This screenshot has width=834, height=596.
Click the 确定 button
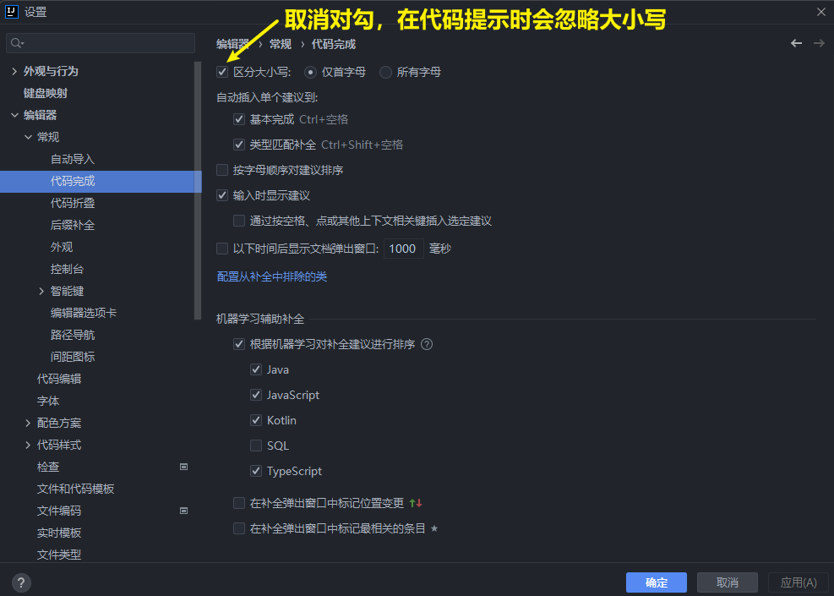(x=656, y=582)
